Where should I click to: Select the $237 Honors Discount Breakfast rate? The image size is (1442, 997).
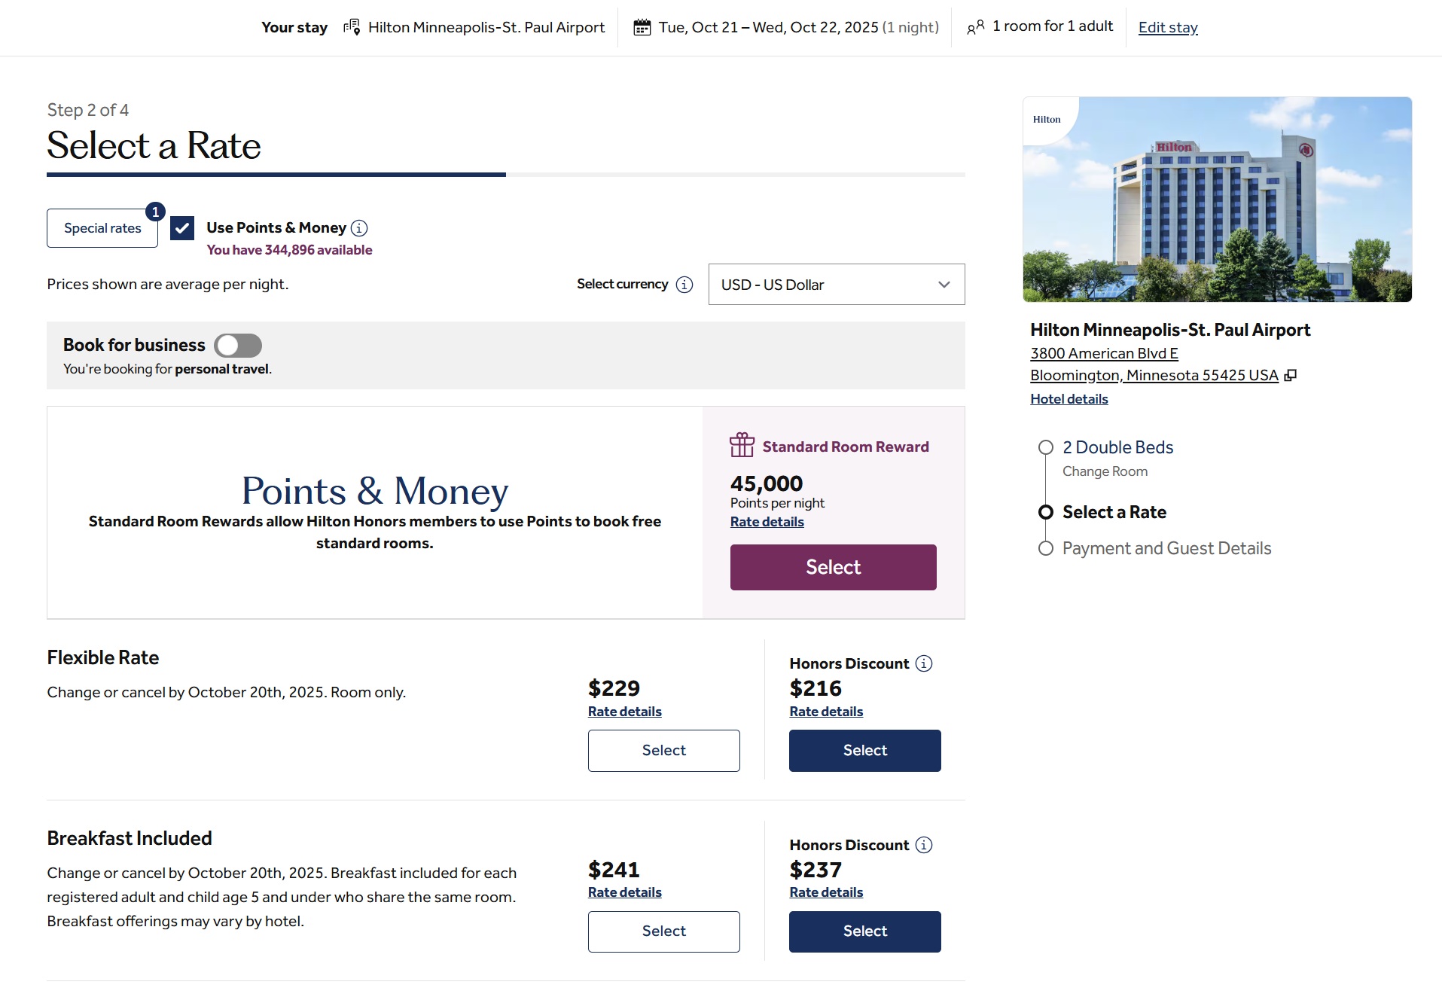[864, 931]
